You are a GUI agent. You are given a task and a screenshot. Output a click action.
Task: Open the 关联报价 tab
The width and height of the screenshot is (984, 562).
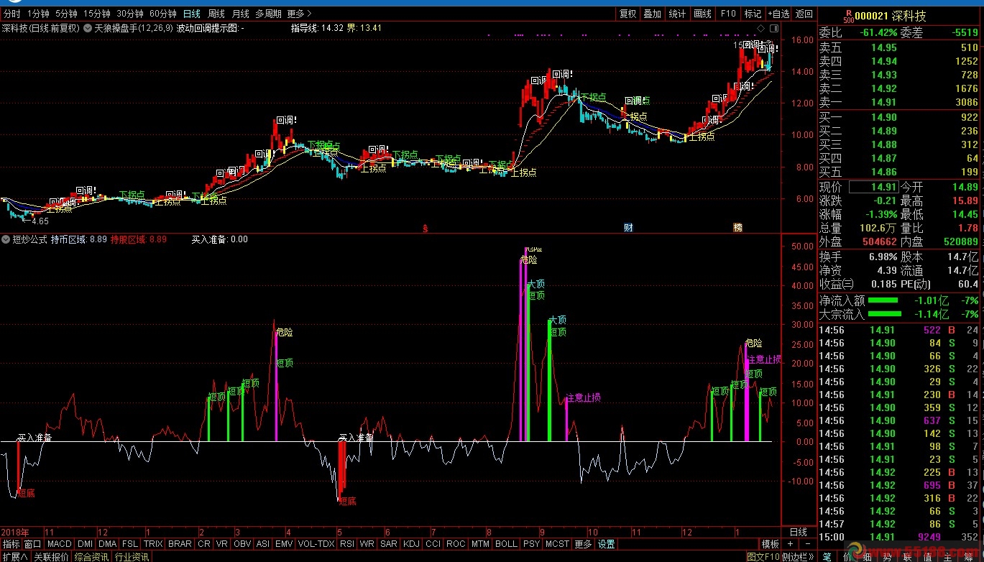(x=51, y=556)
